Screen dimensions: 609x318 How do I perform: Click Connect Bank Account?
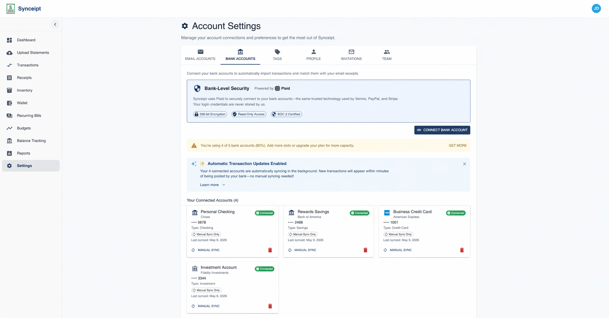442,130
